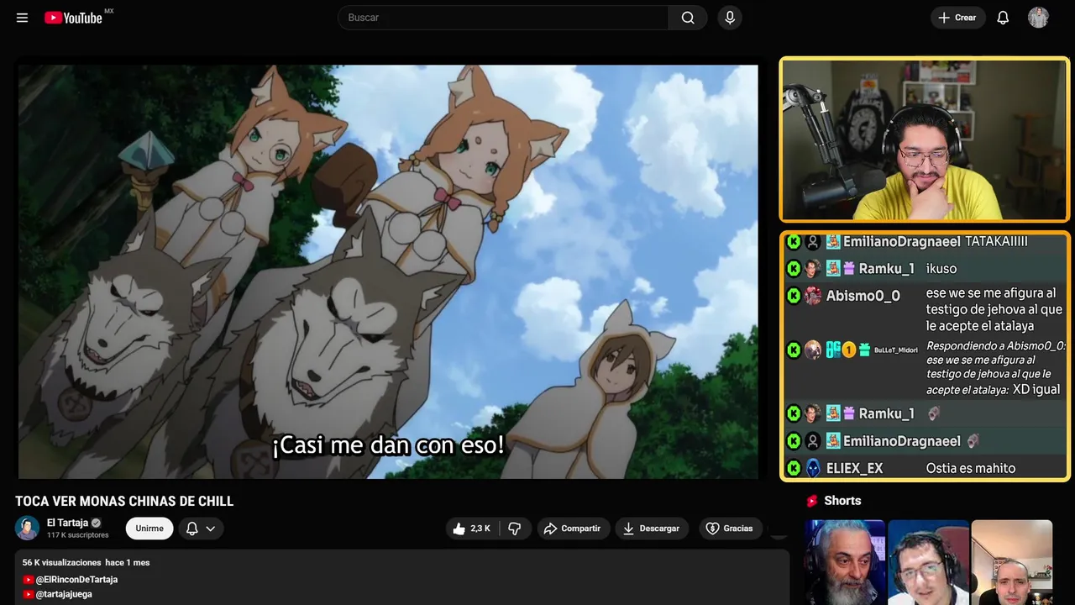Viewport: 1075px width, 605px height.
Task: Click the Kick badge beside Abismo0_0
Action: (x=794, y=296)
